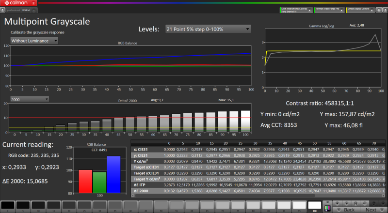Click the checkmark icon near Next
Screen dimensions: 388x213
(383, 203)
